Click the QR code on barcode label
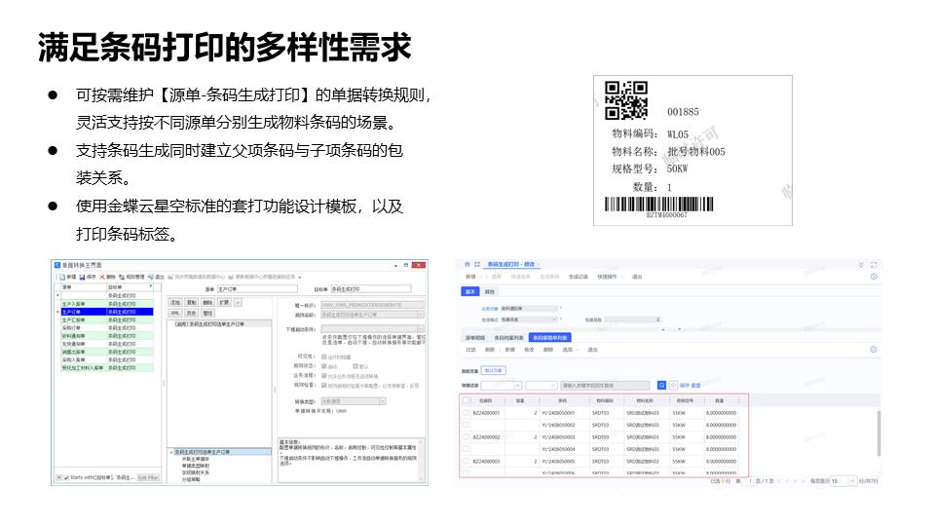The height and width of the screenshot is (526, 935). 626,101
